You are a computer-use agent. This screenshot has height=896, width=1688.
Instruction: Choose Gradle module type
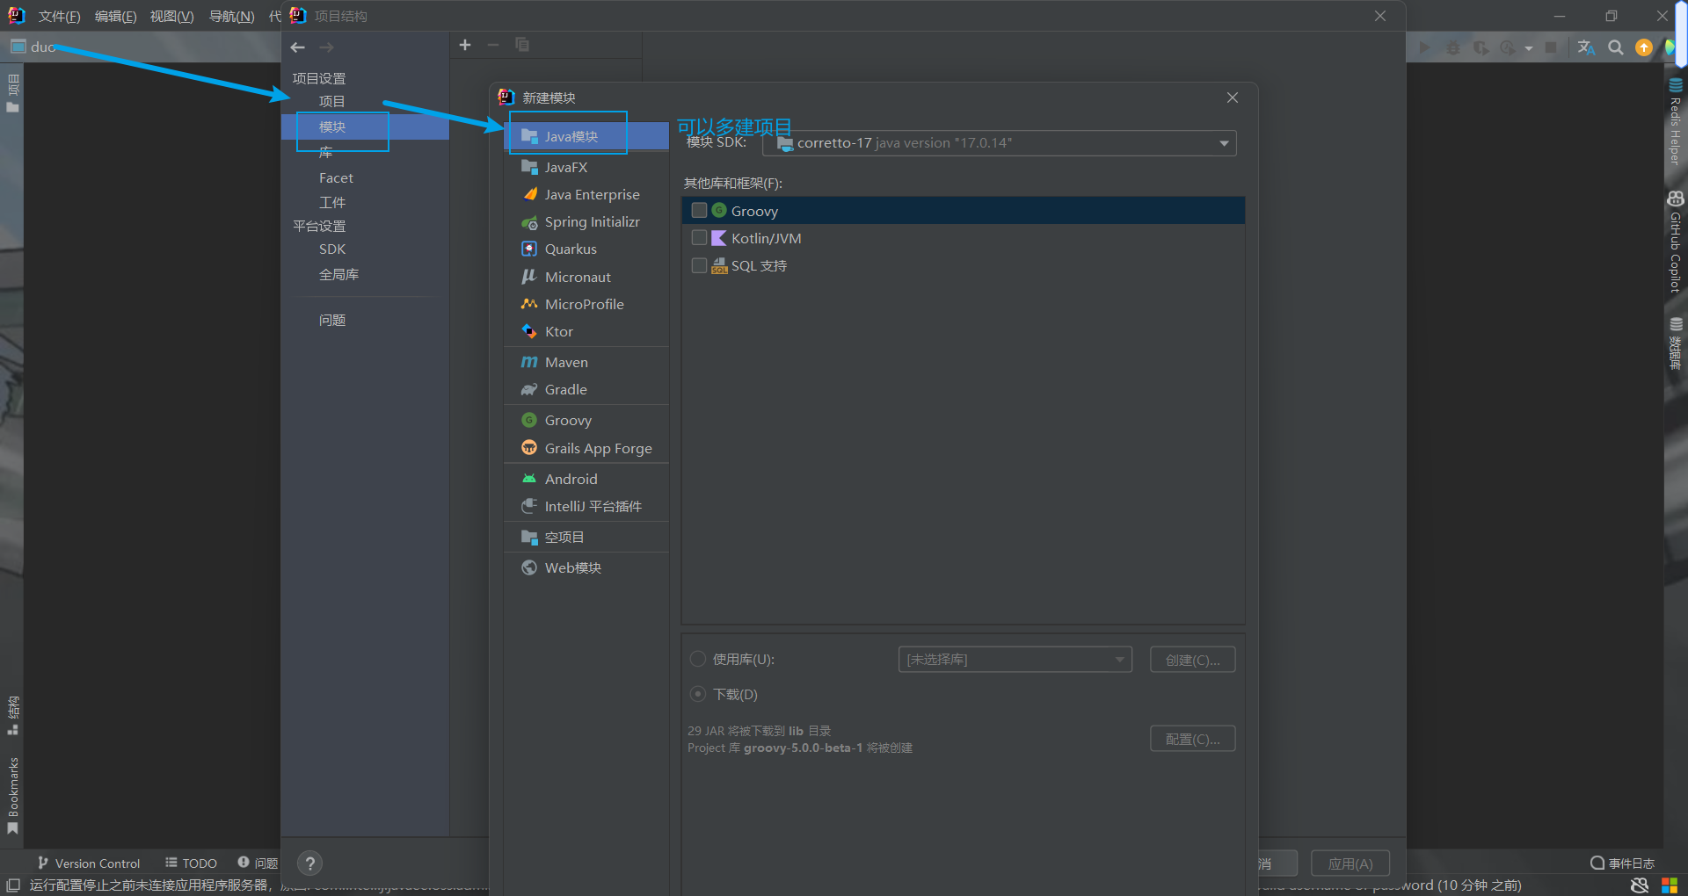pos(586,389)
